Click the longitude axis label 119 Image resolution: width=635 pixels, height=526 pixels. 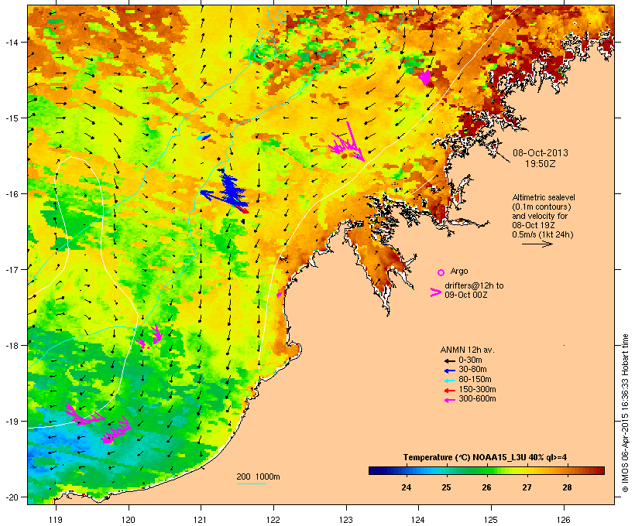pos(56,520)
